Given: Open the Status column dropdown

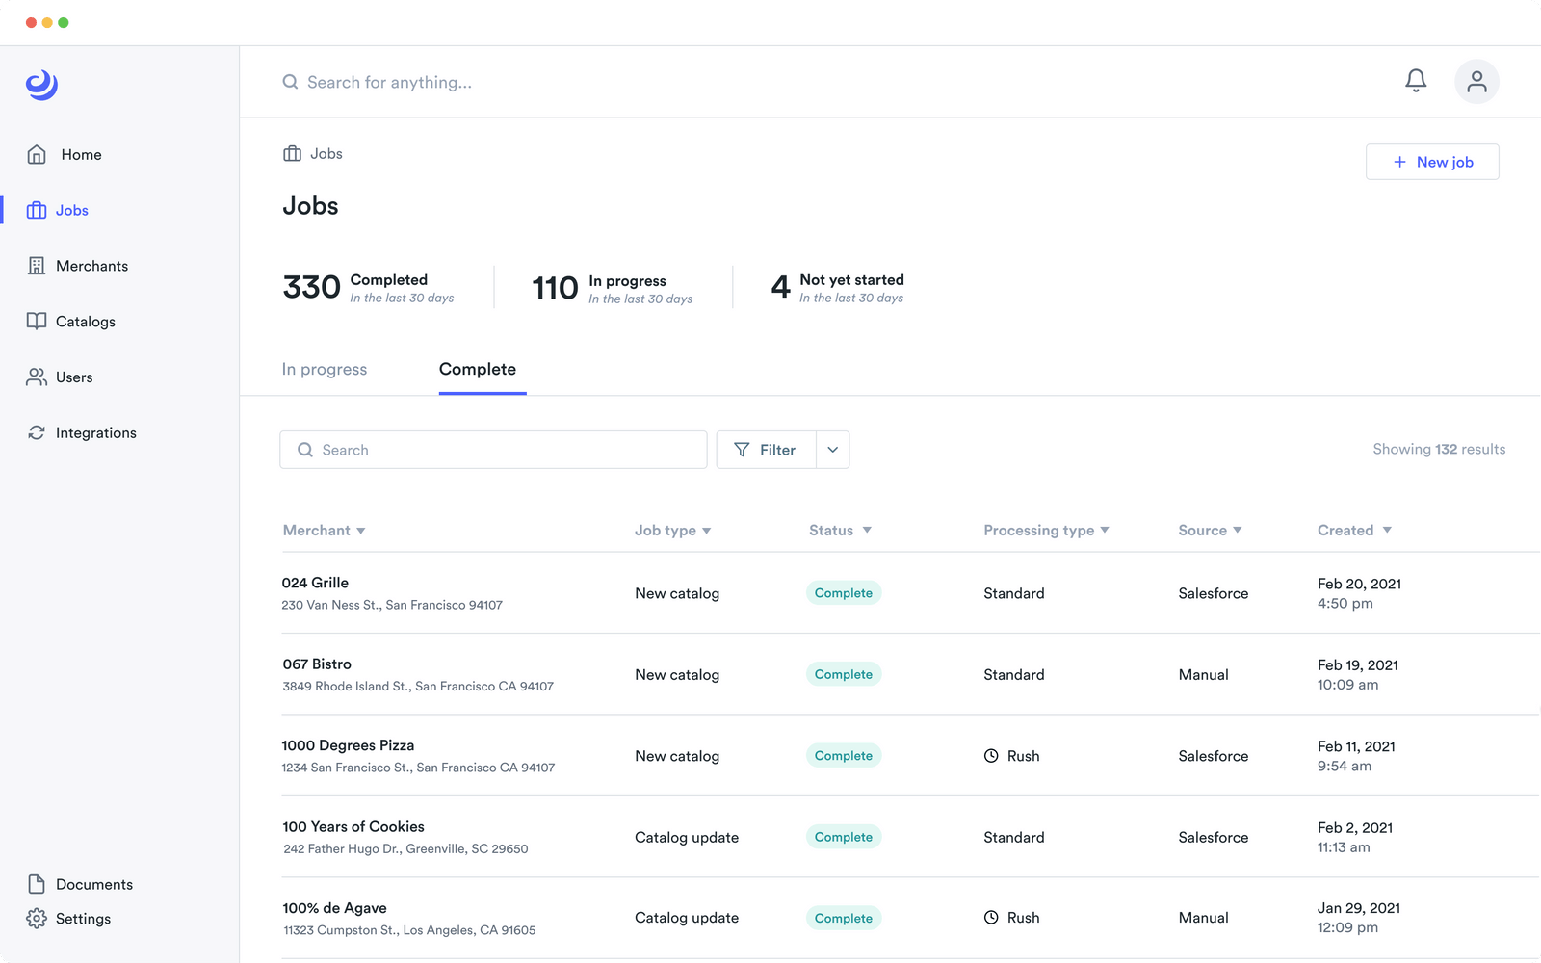Looking at the screenshot, I should (x=867, y=531).
